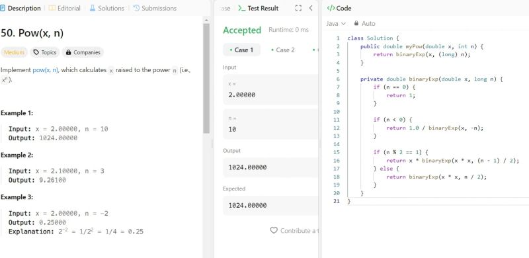Click the Description document icon
The height and width of the screenshot is (258, 529).
(x=3, y=8)
